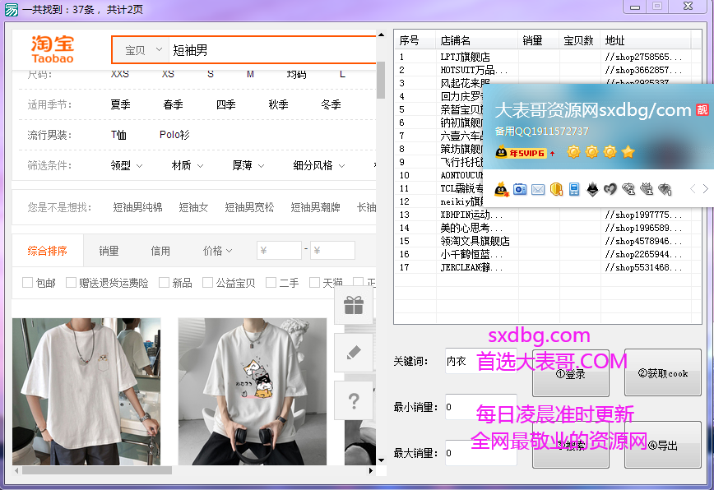Viewport: 714px width, 490px height.
Task: Tick the 公益宝贝 checkbox
Action: 208,283
